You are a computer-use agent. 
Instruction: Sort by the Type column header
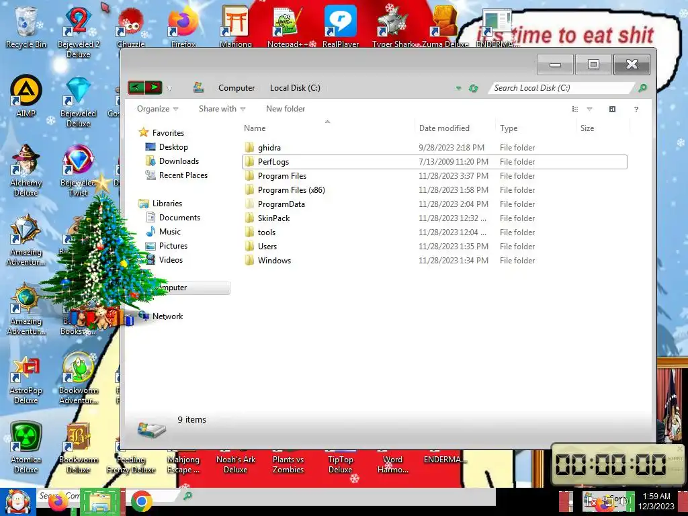point(535,128)
